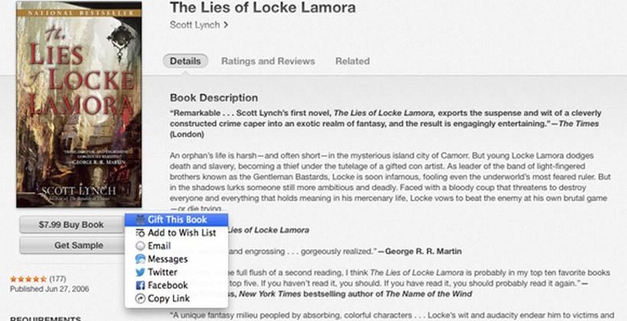The height and width of the screenshot is (321, 627).
Task: Click the Messages speech bubble icon
Action: tap(140, 259)
